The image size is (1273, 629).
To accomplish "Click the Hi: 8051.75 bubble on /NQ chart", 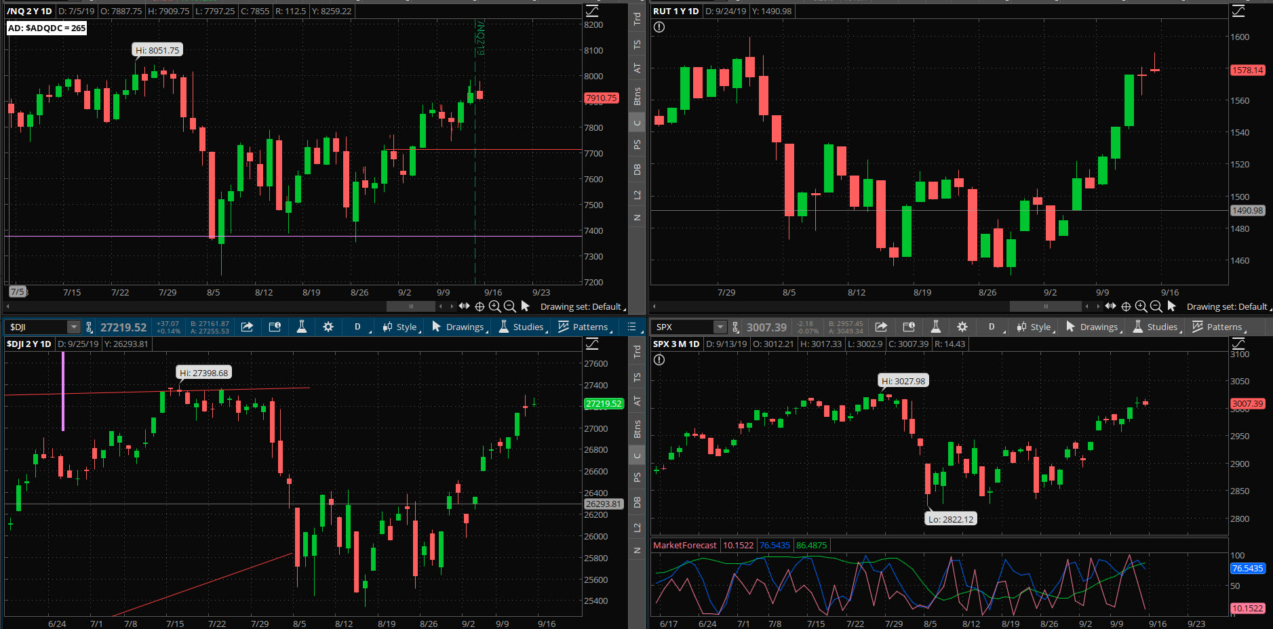I will [x=157, y=50].
